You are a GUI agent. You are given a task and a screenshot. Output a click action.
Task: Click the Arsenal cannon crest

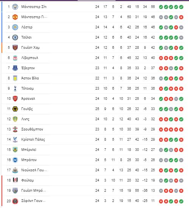click(x=15, y=99)
